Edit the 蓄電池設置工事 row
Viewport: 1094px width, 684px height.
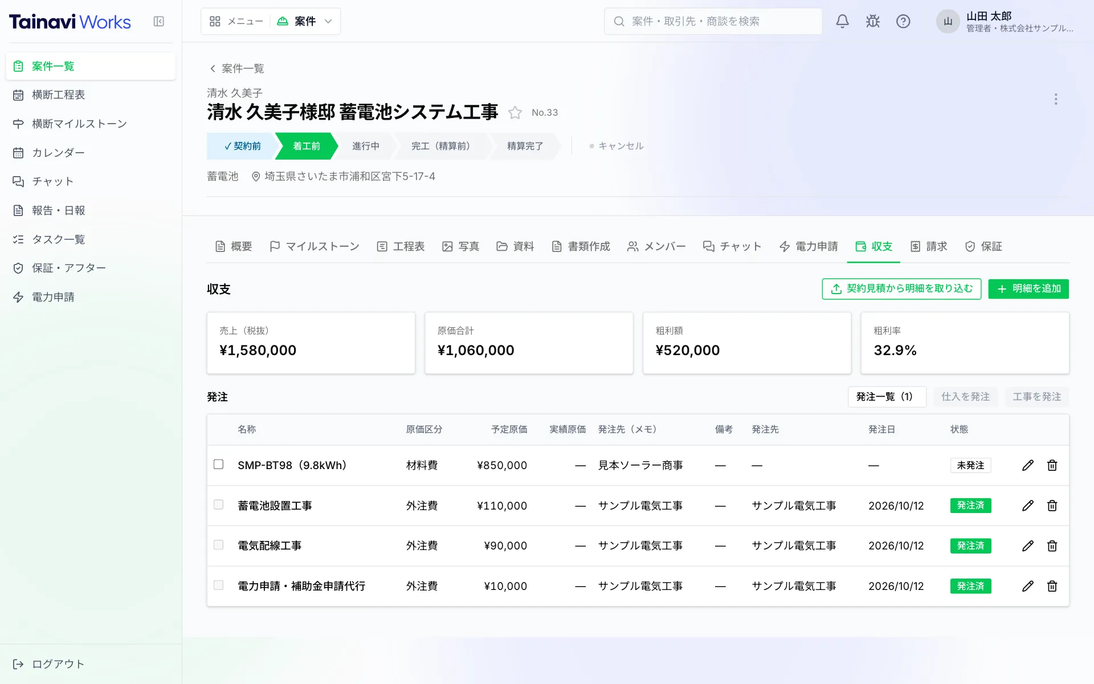click(x=1028, y=506)
